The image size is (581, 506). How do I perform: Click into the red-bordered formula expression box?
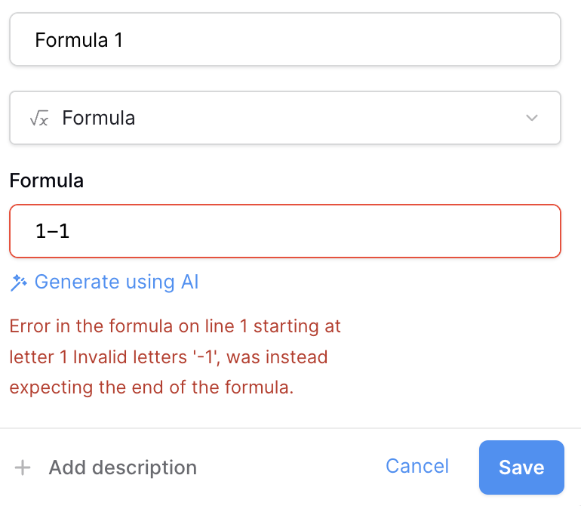pos(285,231)
